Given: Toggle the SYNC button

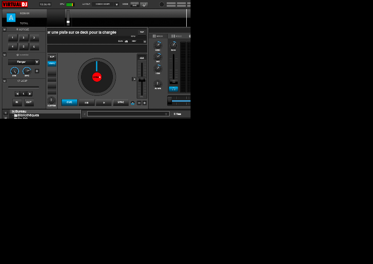Looking at the screenshot, I should pos(121,102).
